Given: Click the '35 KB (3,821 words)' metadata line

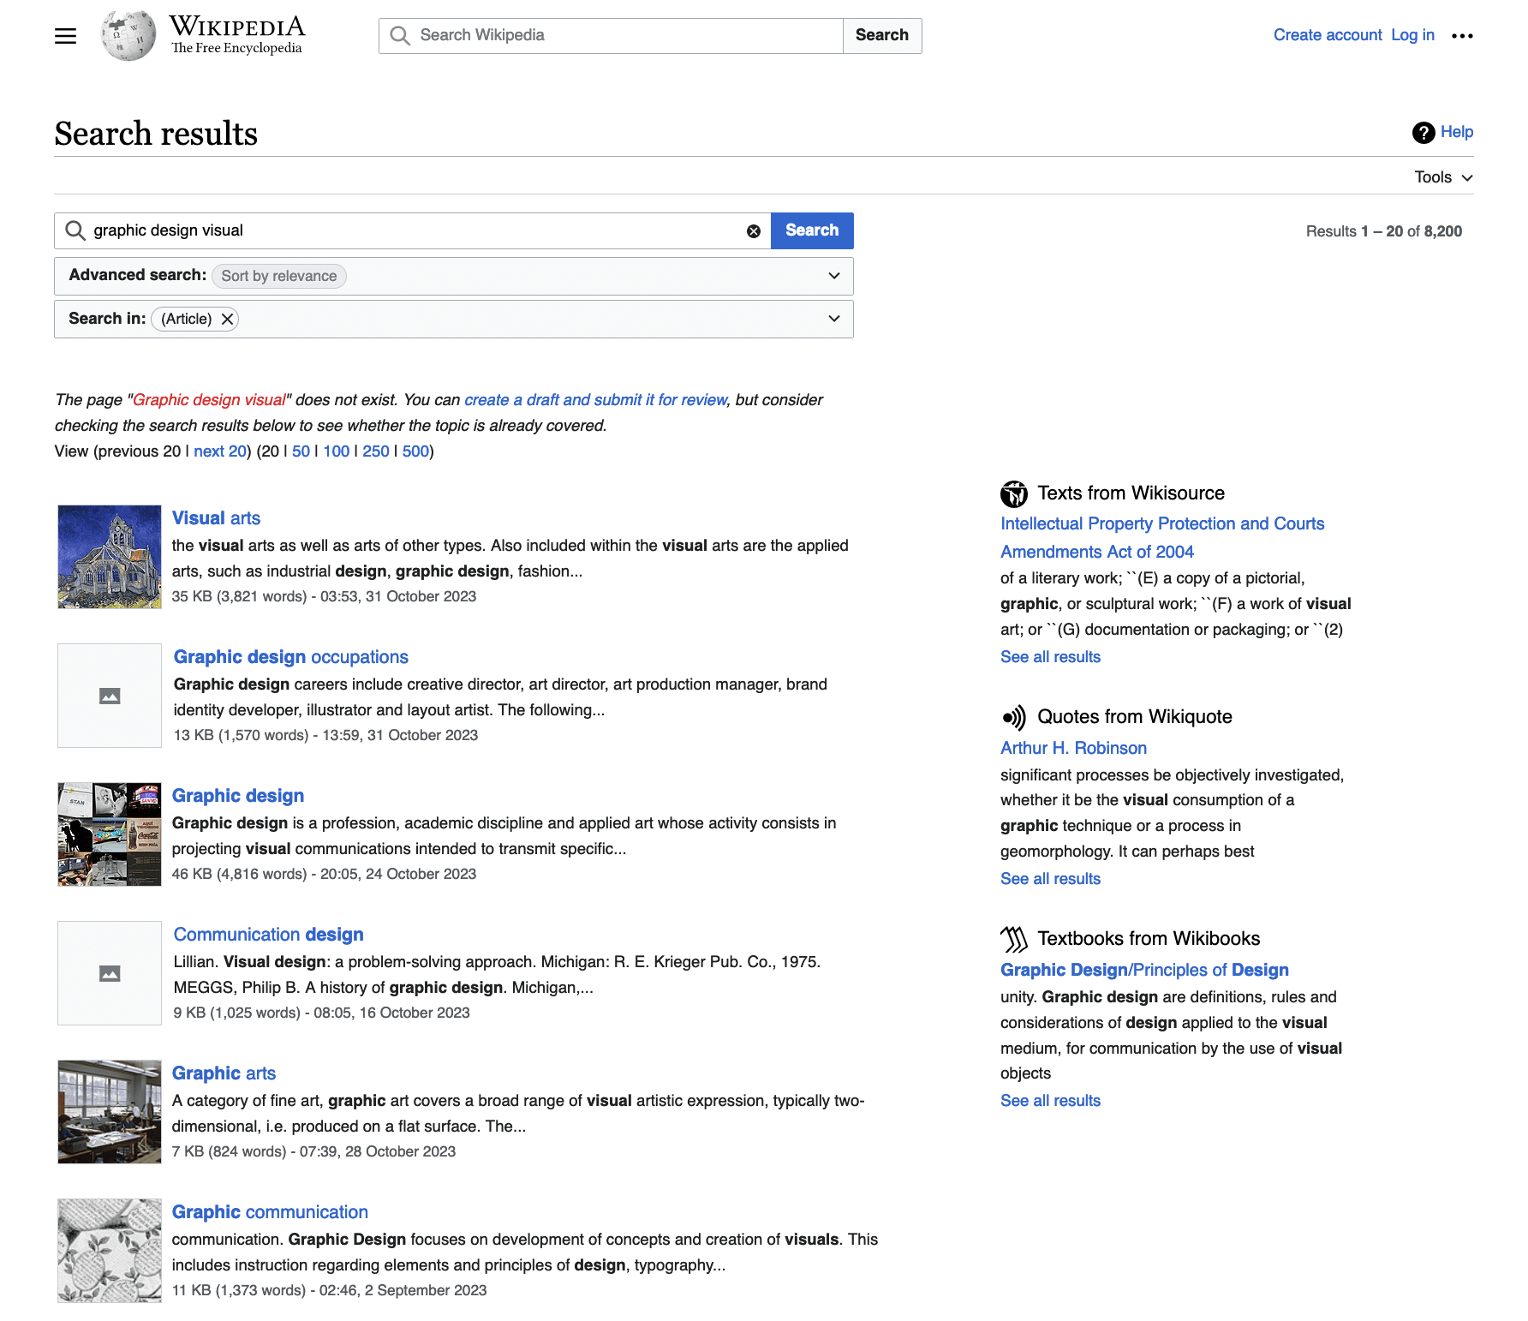Looking at the screenshot, I should coord(324,596).
